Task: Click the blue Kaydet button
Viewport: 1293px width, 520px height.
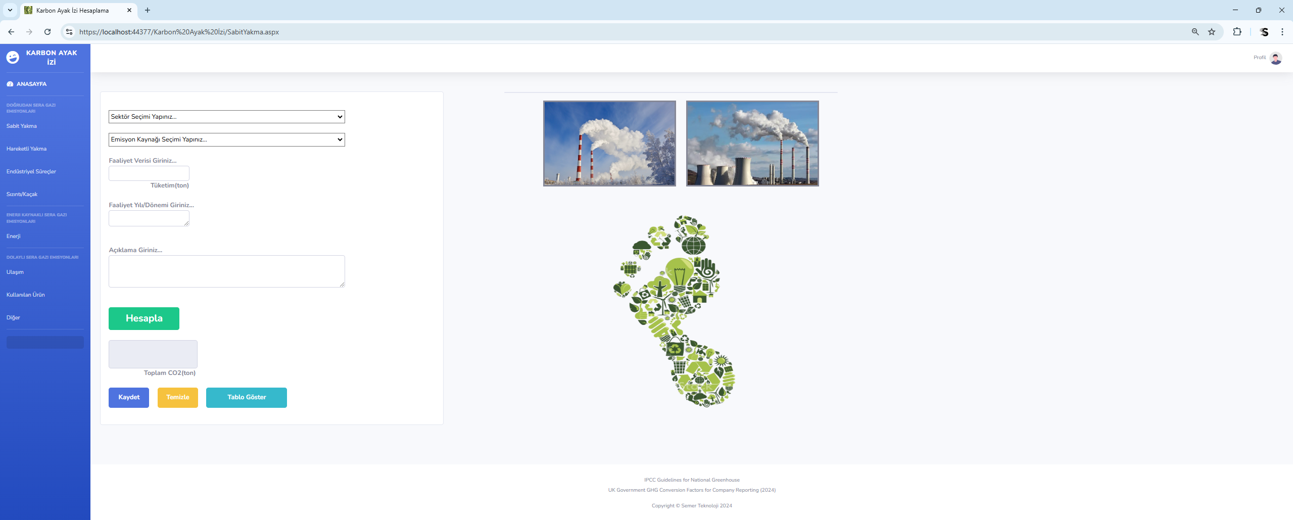Action: coord(129,397)
